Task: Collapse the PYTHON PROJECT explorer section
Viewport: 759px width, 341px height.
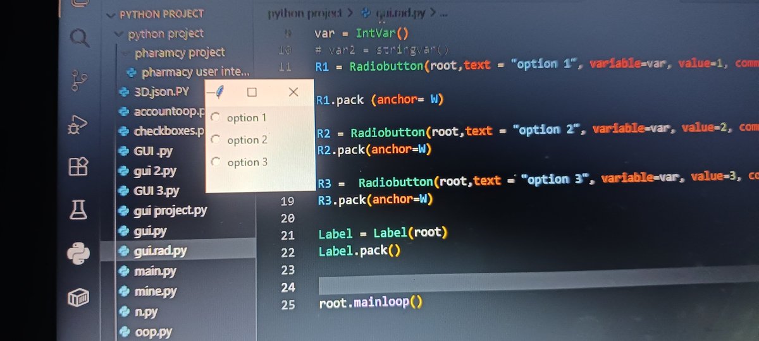Action: 155,14
